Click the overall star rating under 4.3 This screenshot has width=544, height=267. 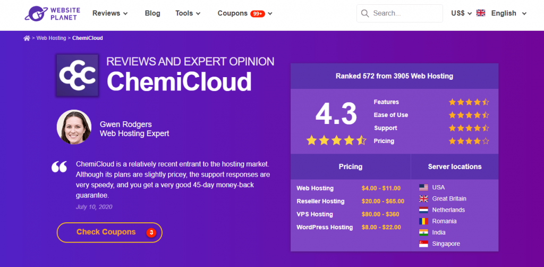click(336, 140)
